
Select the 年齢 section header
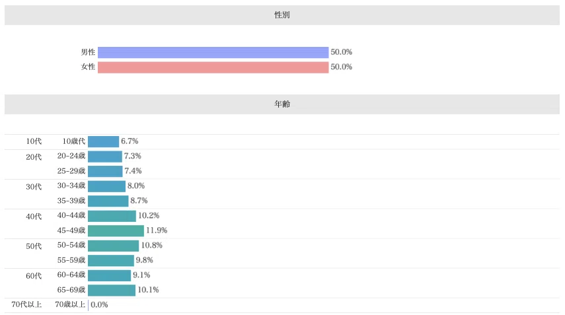pos(282,104)
